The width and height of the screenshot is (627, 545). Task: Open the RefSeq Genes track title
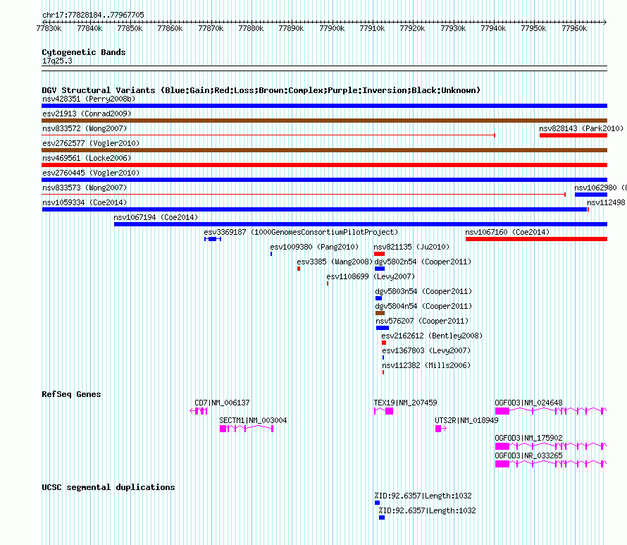71,394
